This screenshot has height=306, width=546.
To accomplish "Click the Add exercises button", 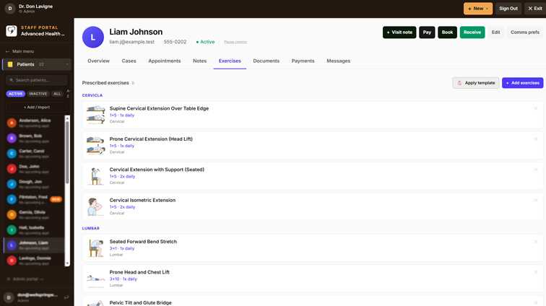I will (x=522, y=83).
